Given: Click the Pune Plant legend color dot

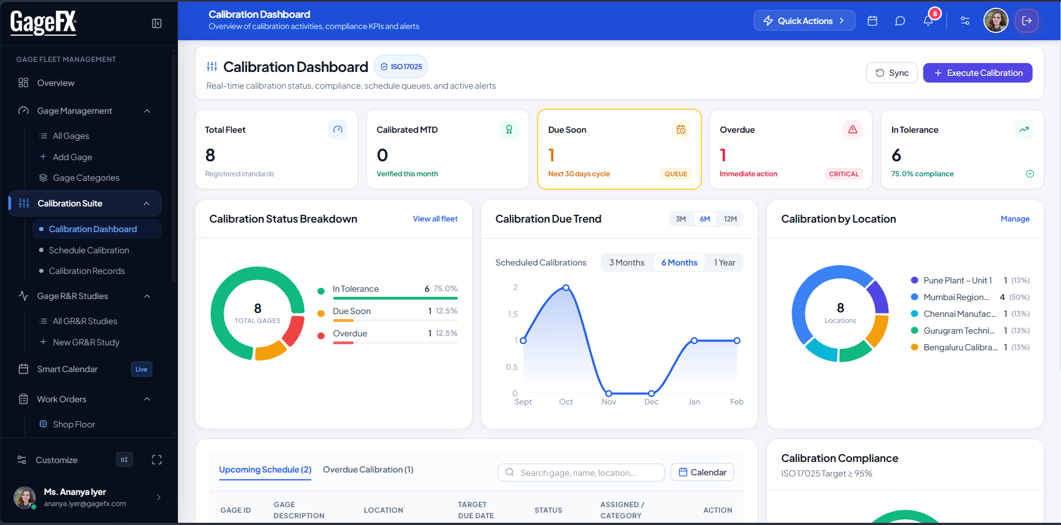Looking at the screenshot, I should pos(914,281).
